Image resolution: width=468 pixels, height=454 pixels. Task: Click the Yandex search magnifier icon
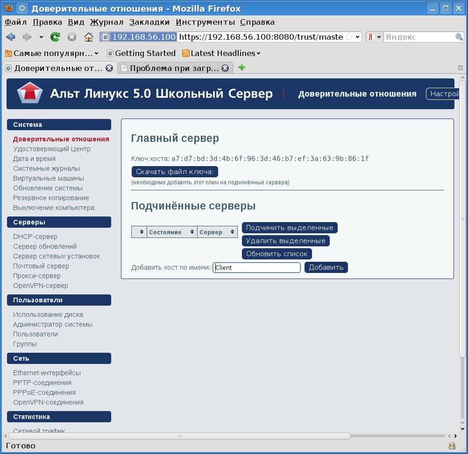459,37
